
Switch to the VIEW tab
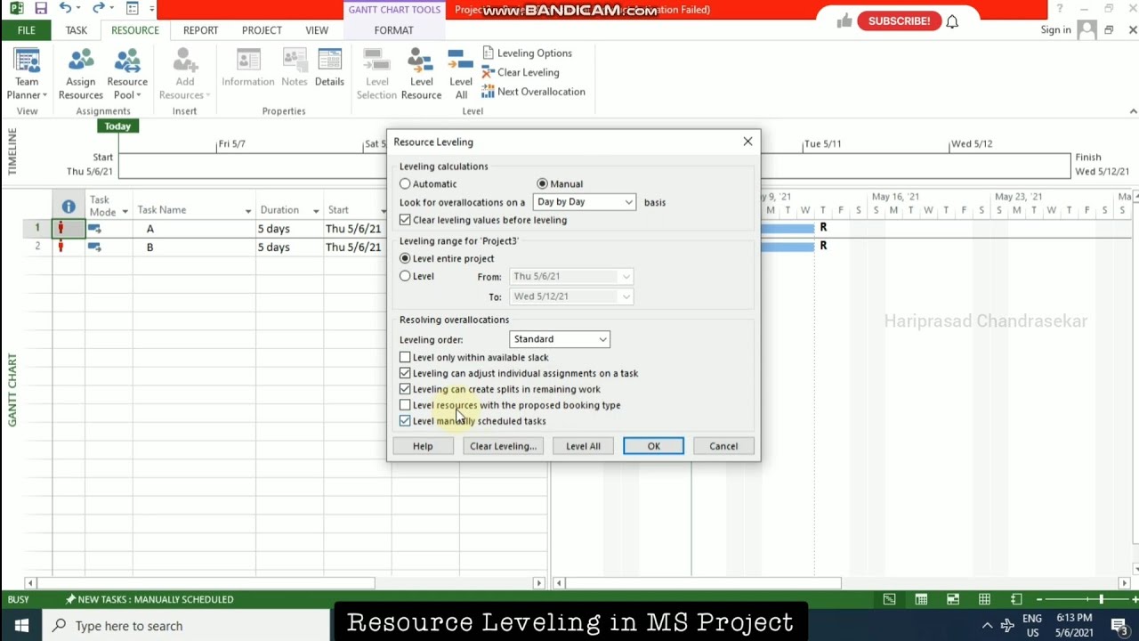click(x=317, y=30)
